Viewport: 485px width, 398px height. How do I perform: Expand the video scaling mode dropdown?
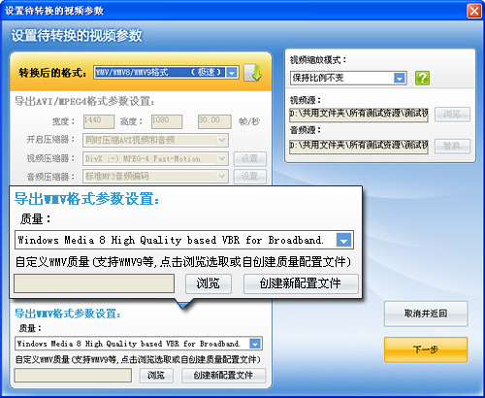pos(400,78)
